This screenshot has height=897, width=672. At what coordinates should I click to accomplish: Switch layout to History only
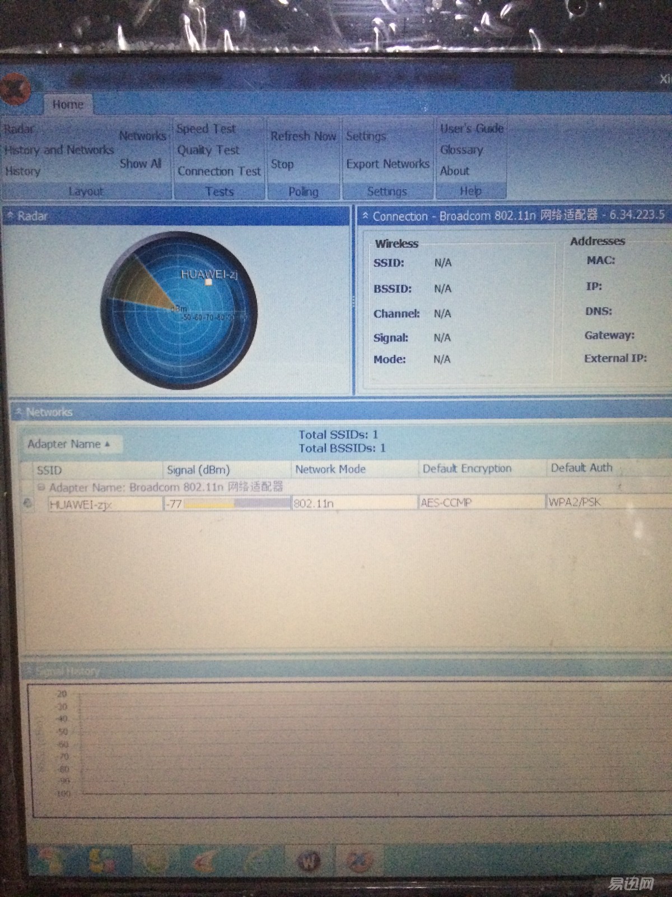pyautogui.click(x=22, y=171)
